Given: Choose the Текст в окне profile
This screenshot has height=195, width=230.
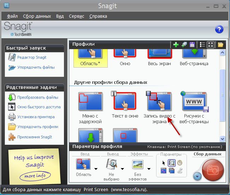Looking at the screenshot, I should pos(125,105).
